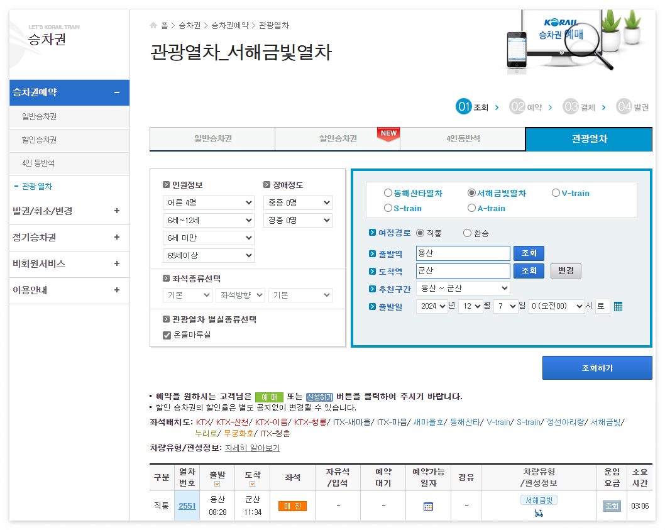Expand 이용안내 menu section
This screenshot has height=530, width=665.
117,290
